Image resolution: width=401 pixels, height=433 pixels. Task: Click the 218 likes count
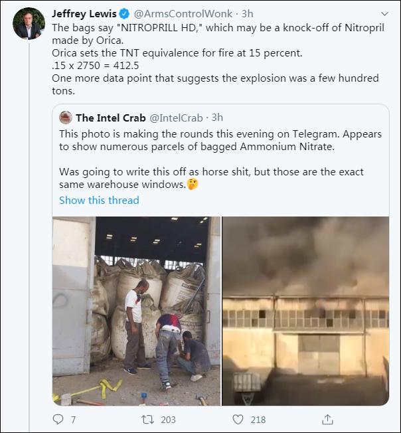pyautogui.click(x=258, y=419)
